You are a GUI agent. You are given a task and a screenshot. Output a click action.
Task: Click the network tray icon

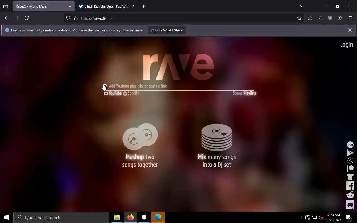point(314,217)
